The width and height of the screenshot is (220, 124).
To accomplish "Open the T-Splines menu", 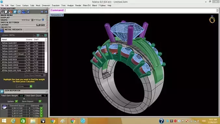I will pos(102,6).
